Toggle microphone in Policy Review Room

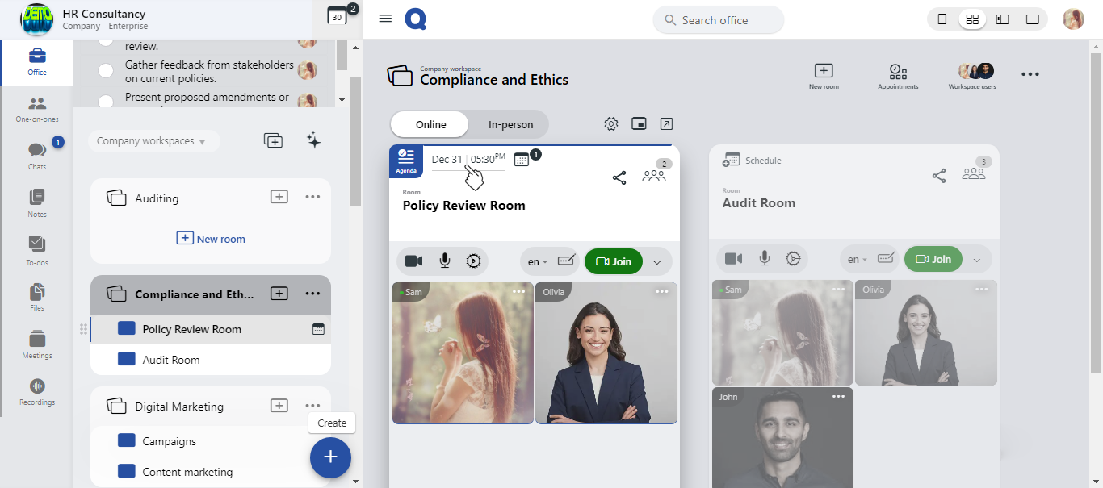[444, 261]
